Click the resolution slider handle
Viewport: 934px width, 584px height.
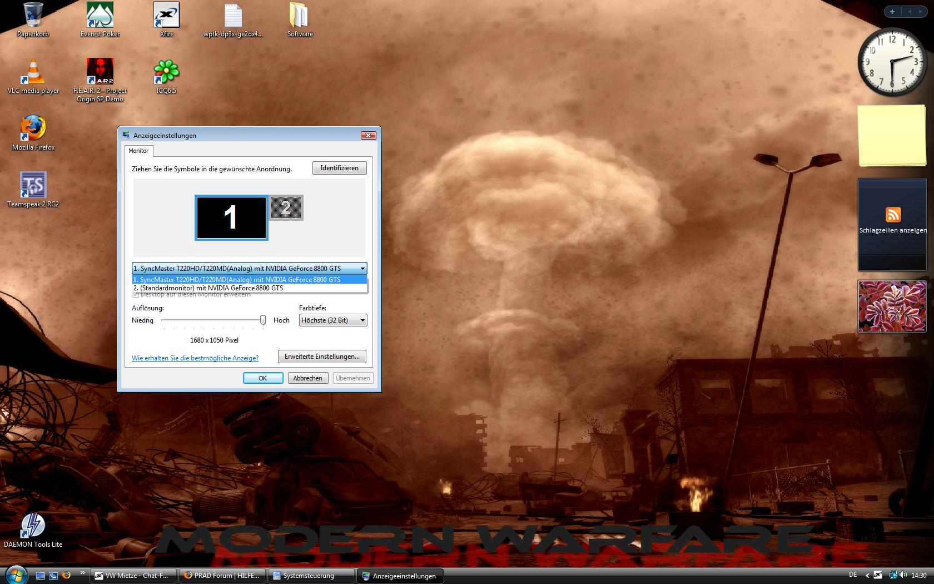pyautogui.click(x=263, y=320)
